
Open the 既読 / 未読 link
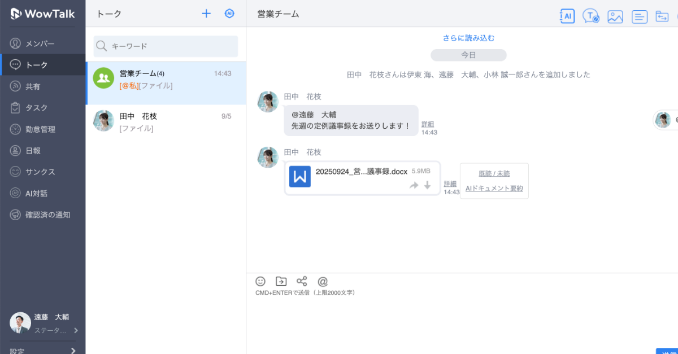(494, 173)
